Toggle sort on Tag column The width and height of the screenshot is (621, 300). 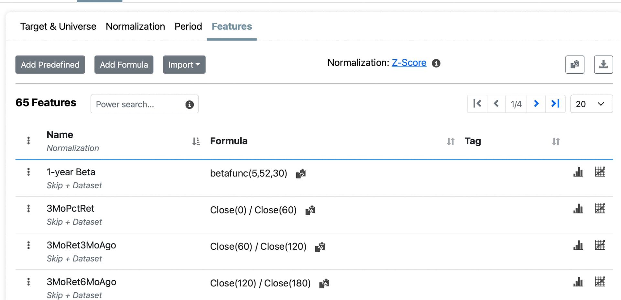(x=556, y=141)
